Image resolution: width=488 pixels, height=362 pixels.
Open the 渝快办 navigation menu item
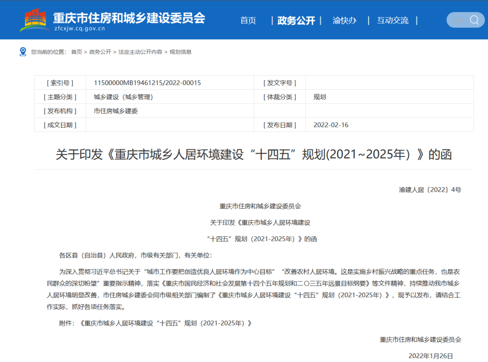[x=344, y=20]
